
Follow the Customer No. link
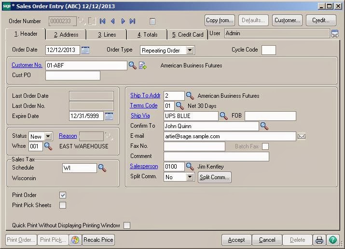[x=27, y=65]
